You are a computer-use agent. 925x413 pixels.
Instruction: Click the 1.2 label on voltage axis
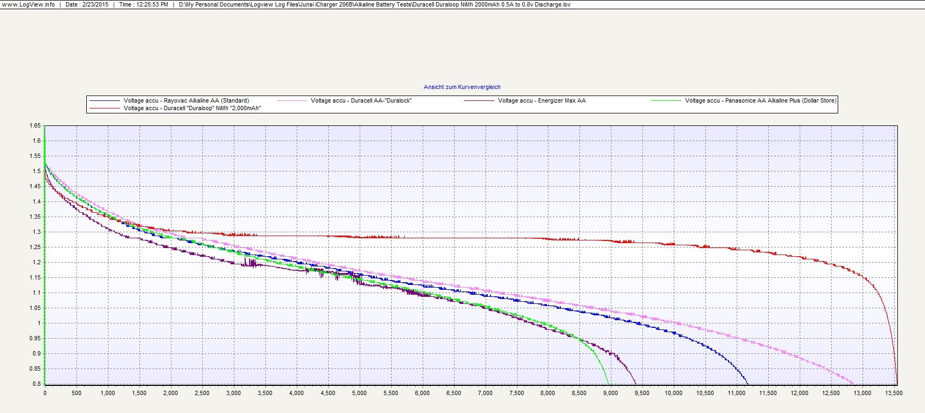[37, 262]
